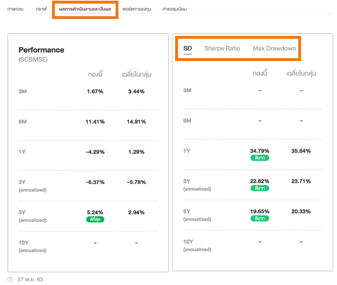Click the 34.79% 1Y SD value
This screenshot has width=337, height=285.
coord(260,151)
